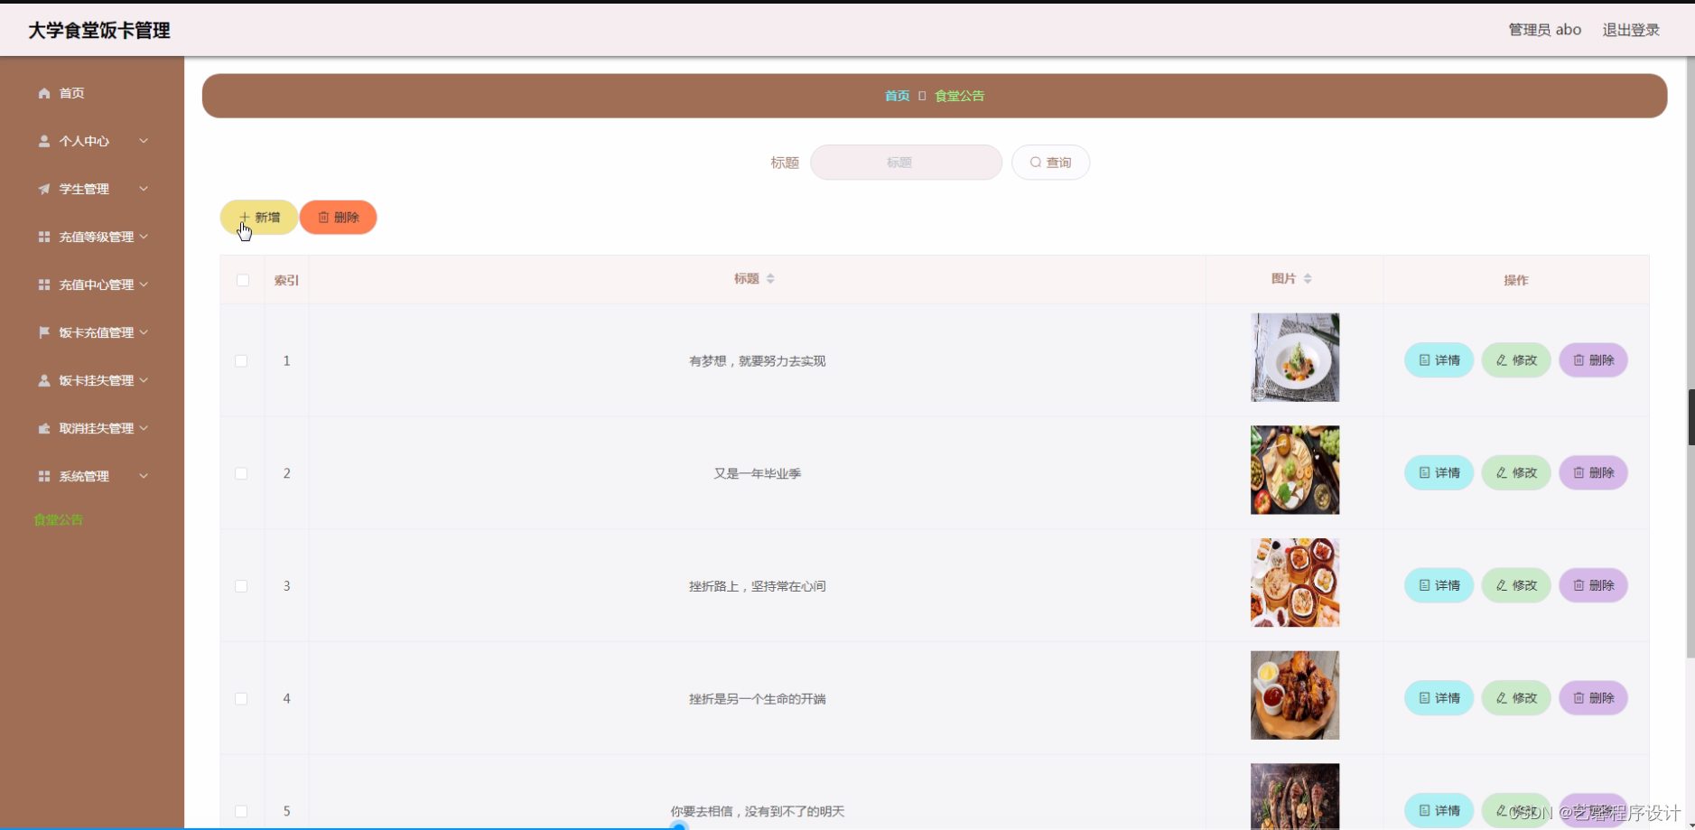The image size is (1695, 830).
Task: Check the checkbox for row 1
Action: 241,360
